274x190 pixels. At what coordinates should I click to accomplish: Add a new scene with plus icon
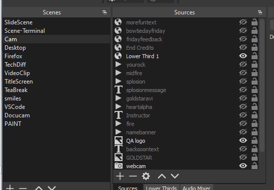10,188
